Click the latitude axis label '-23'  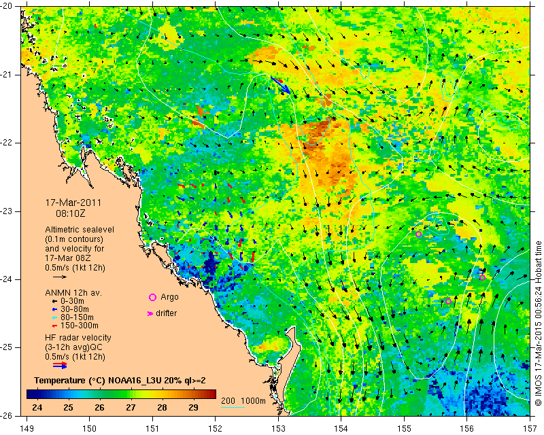[x=6, y=211]
